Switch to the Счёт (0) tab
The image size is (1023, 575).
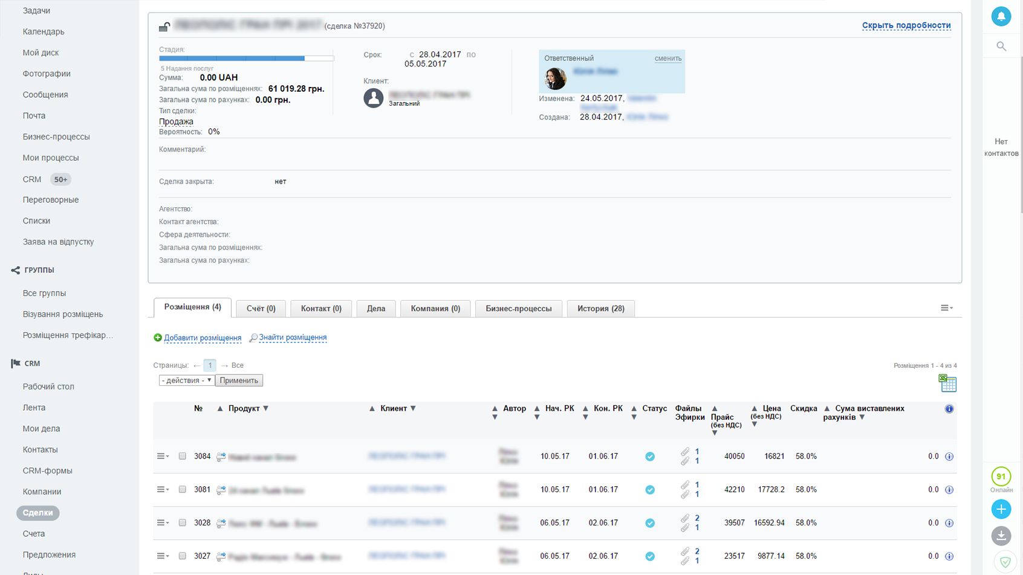click(261, 309)
